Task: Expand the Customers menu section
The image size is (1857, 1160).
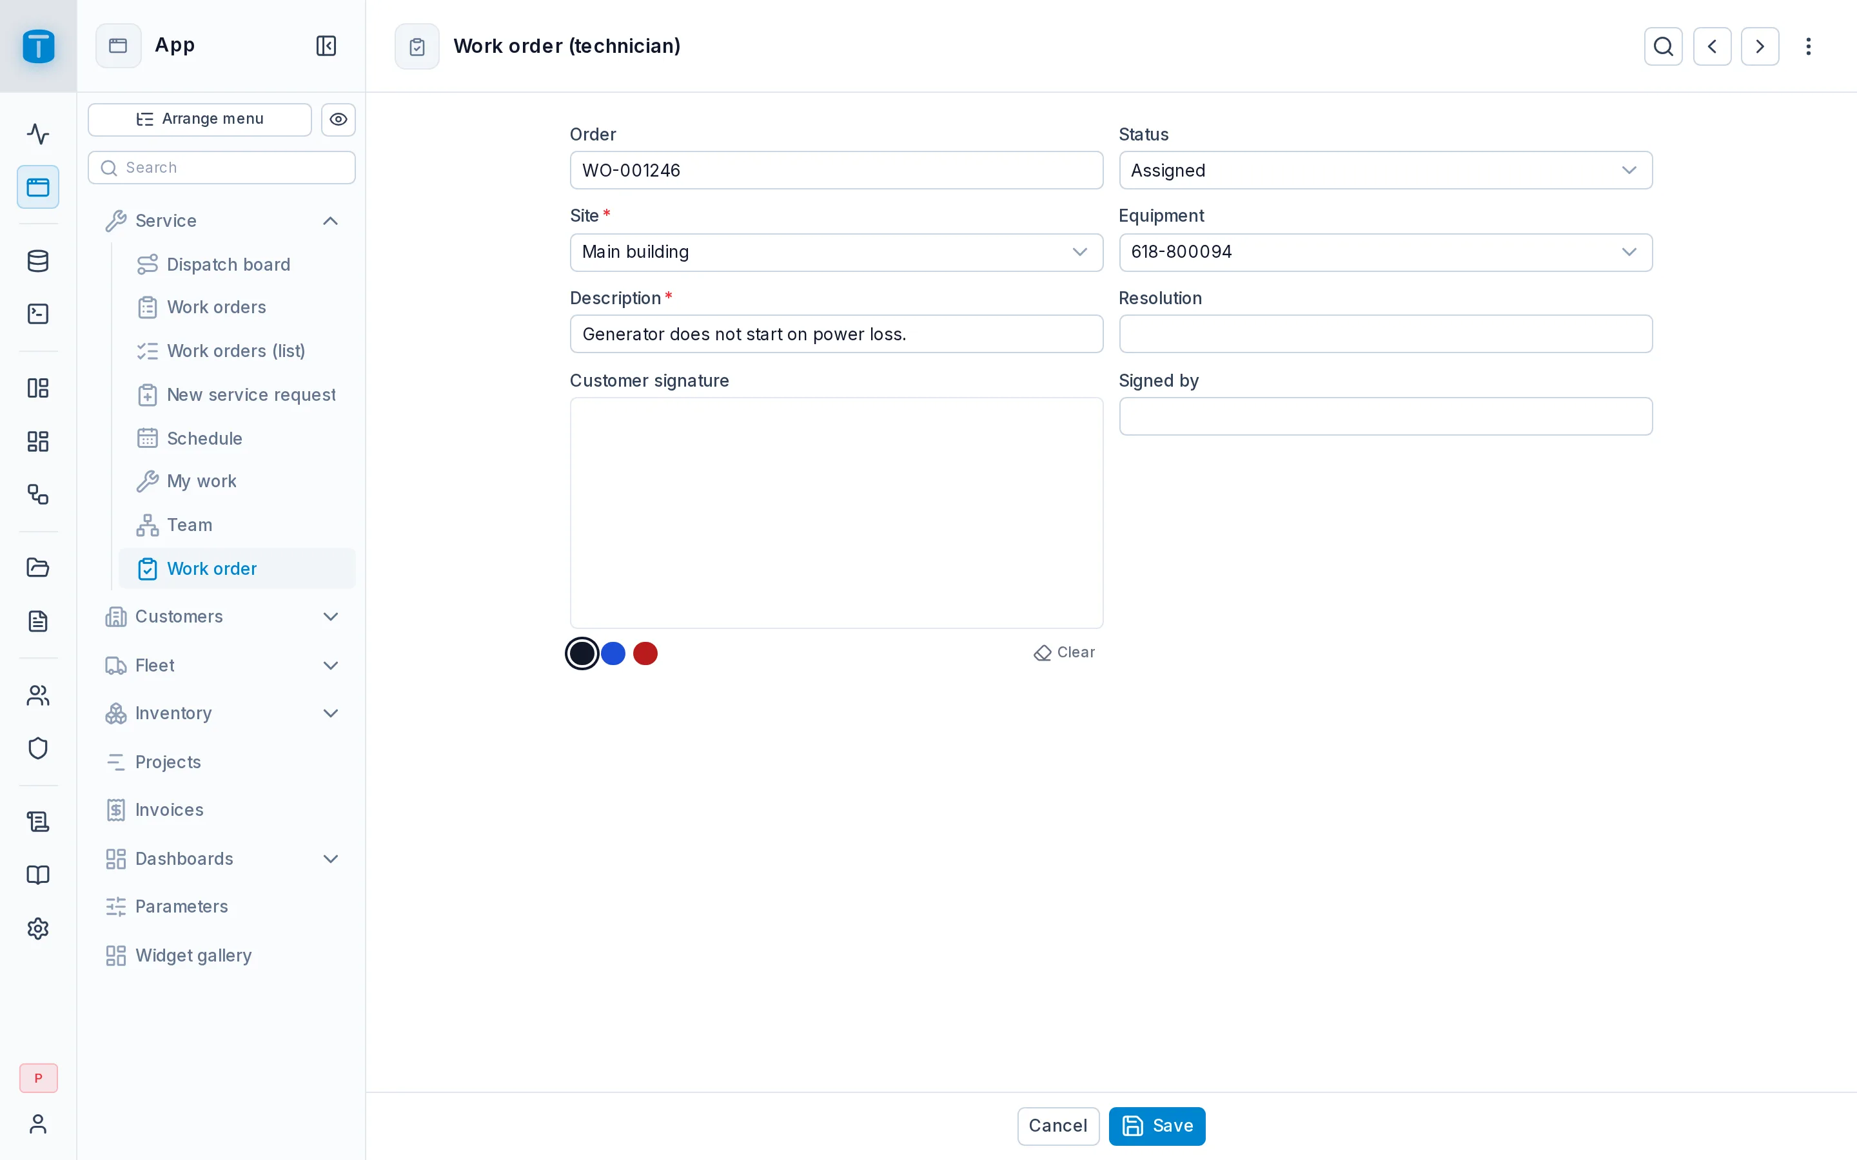Action: click(x=222, y=617)
